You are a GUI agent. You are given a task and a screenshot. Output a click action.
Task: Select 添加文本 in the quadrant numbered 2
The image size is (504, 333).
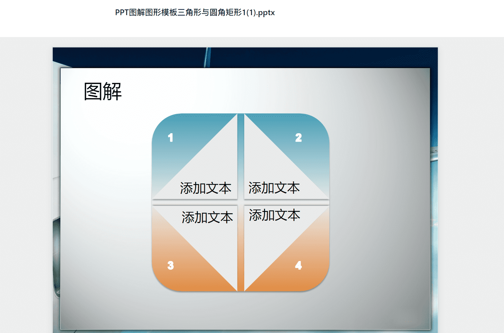click(274, 188)
